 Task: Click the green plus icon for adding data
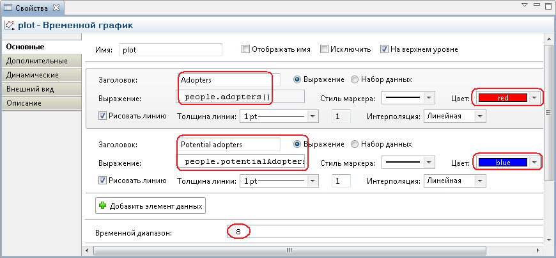[102, 206]
